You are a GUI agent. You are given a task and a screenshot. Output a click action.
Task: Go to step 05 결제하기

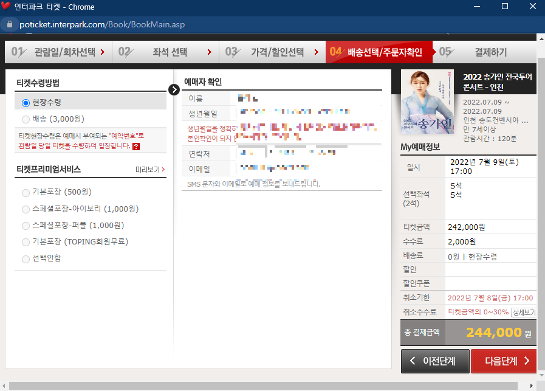point(484,52)
